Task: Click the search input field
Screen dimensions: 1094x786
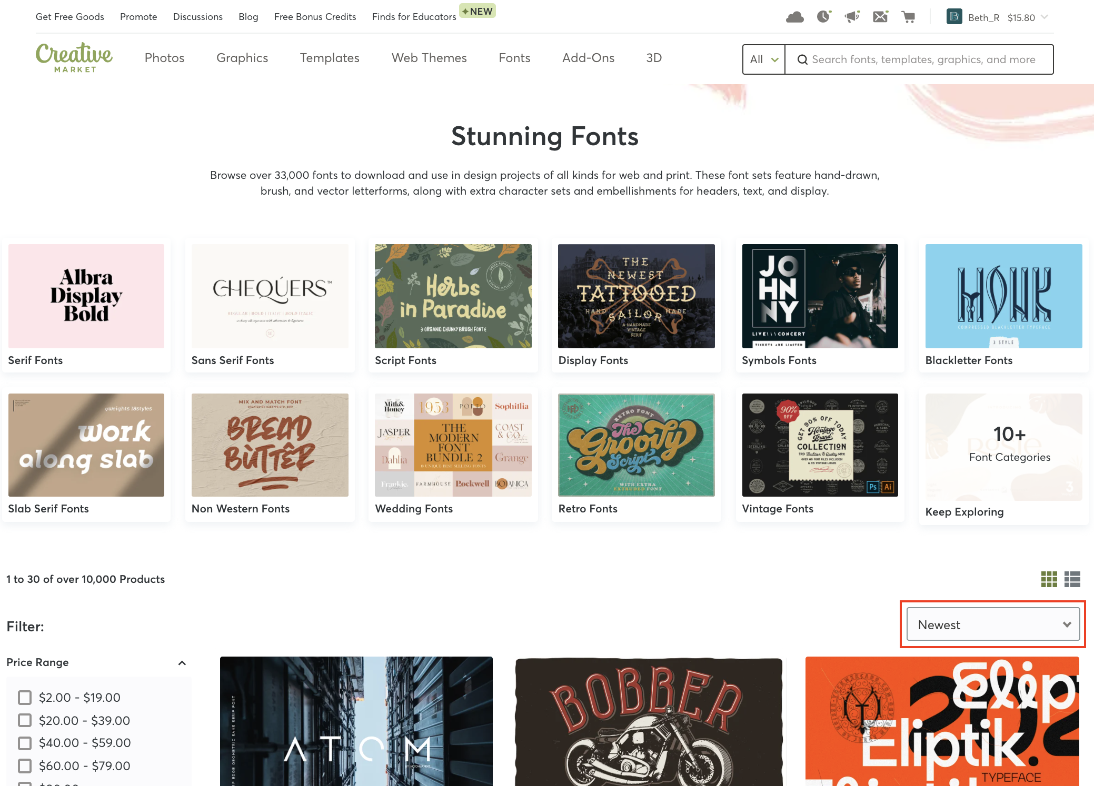Action: (919, 59)
